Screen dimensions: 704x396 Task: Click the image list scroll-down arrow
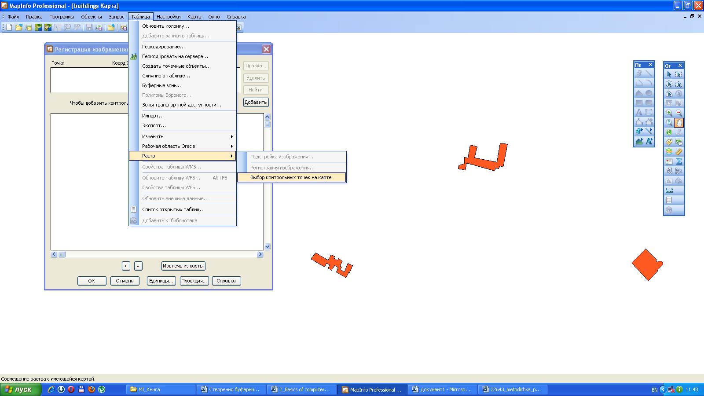[267, 247]
